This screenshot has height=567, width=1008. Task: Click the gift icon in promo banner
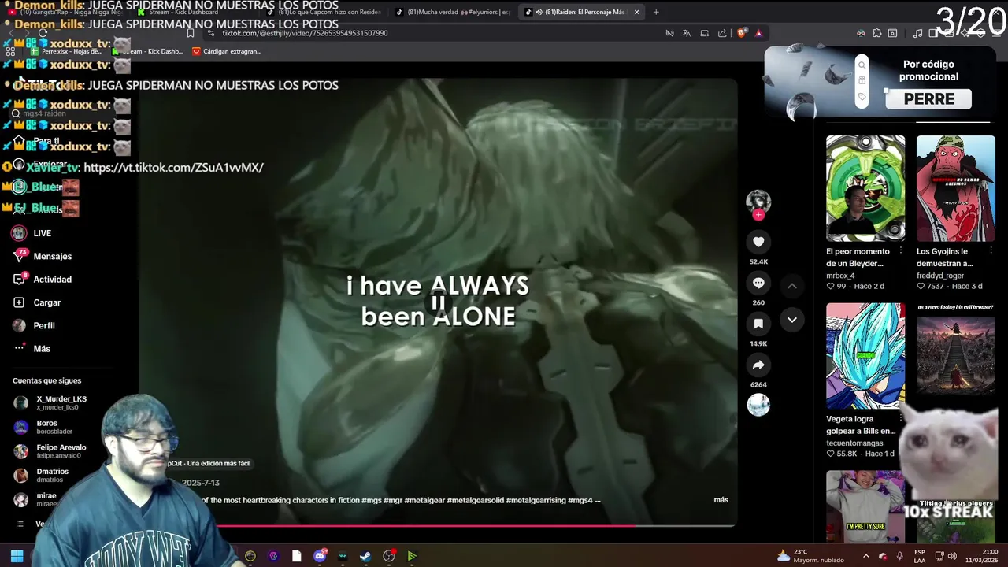tap(862, 81)
